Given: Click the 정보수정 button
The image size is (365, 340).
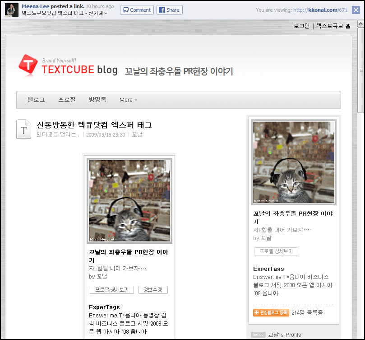Looking at the screenshot, I should 153,290.
